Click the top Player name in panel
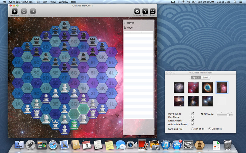 [130, 23]
